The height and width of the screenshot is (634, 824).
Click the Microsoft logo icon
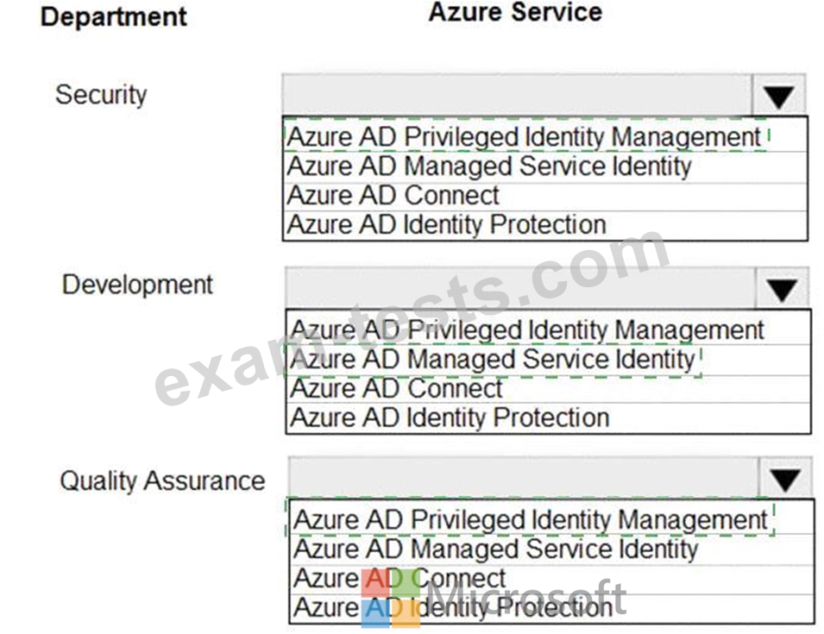coord(391,598)
